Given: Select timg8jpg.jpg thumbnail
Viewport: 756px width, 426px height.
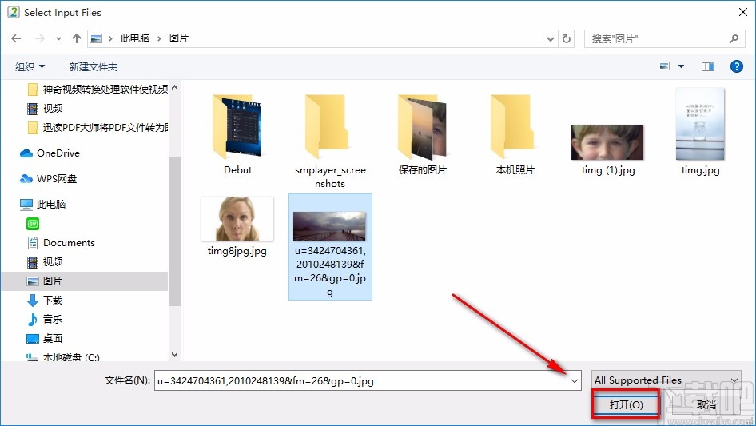Looking at the screenshot, I should point(237,218).
